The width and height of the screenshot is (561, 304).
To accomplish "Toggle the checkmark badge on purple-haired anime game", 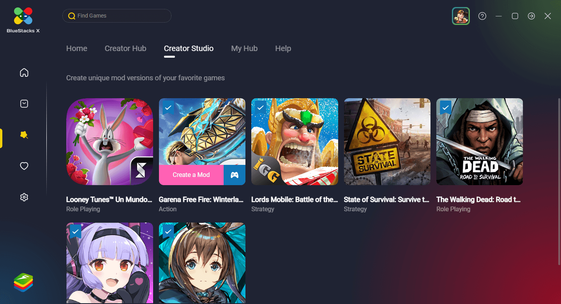I will 76,232.
